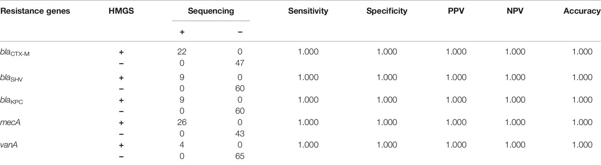
Task: Select the value 22 under Sequencing plus
Action: pyautogui.click(x=182, y=52)
